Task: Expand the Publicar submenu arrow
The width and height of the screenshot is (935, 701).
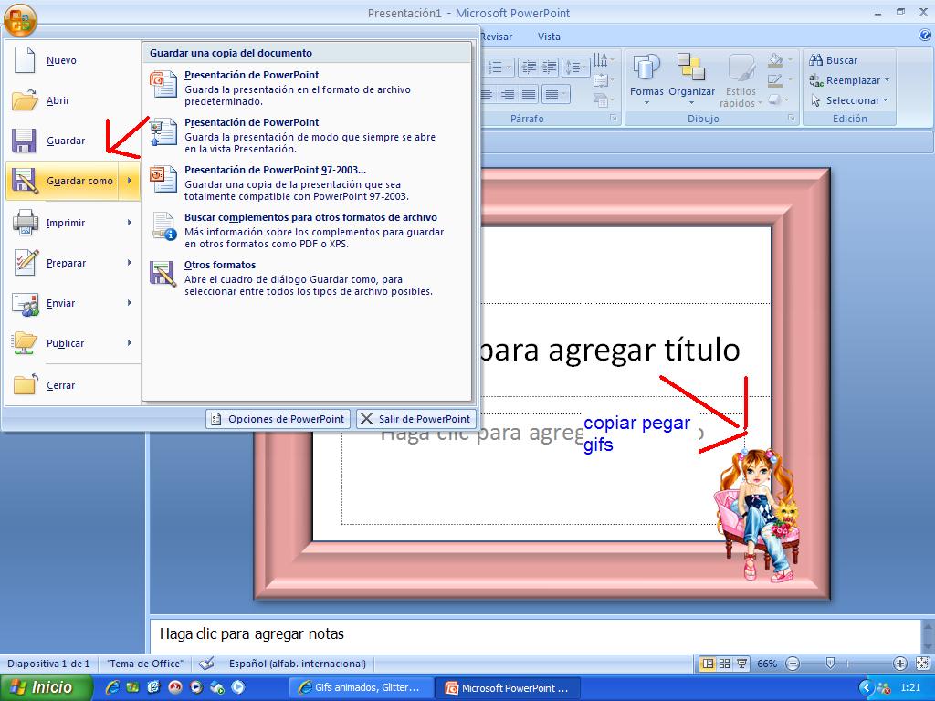Action: tap(130, 343)
